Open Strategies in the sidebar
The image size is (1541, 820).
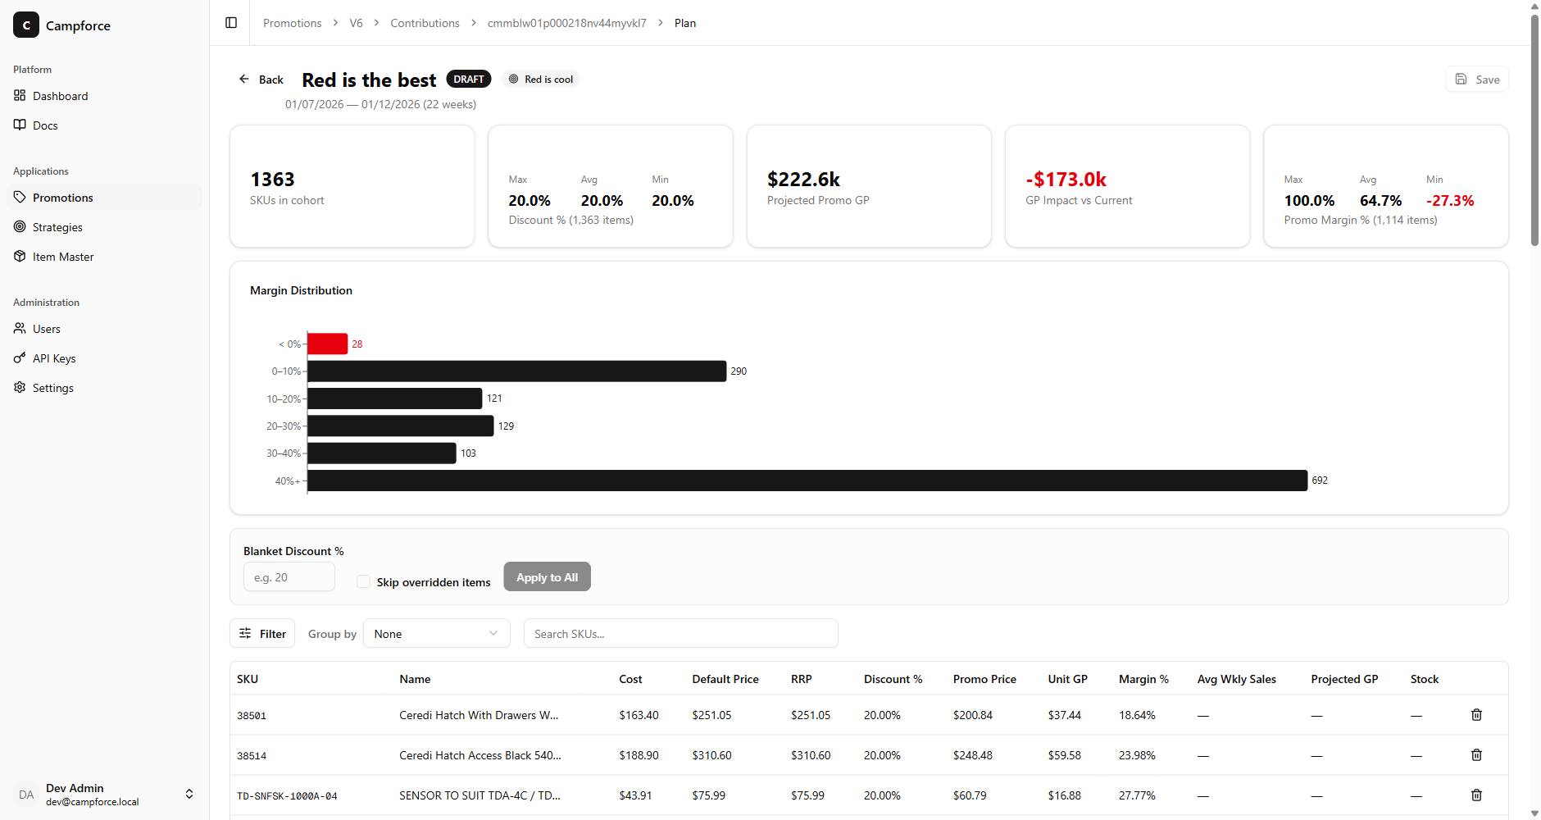[x=104, y=227]
